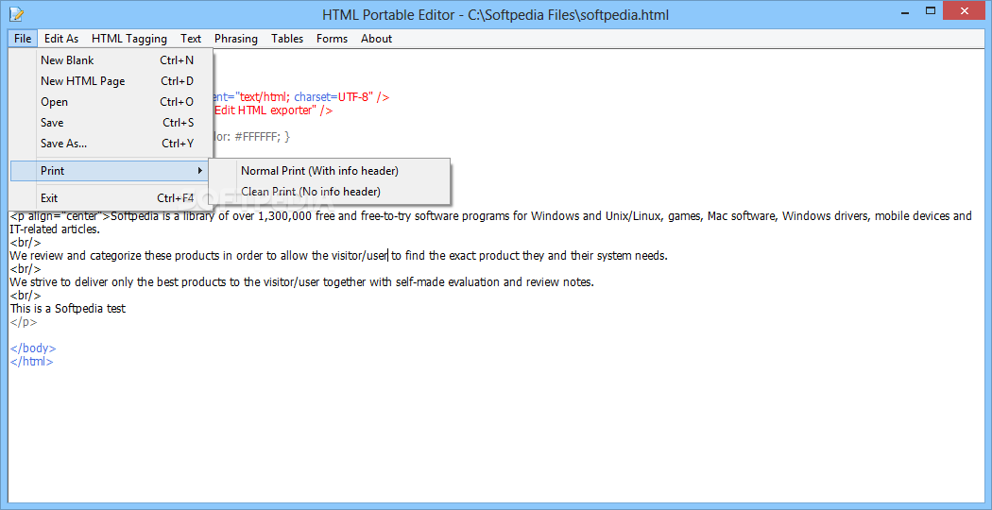
Task: Open the Phrasing menu
Action: pos(236,39)
